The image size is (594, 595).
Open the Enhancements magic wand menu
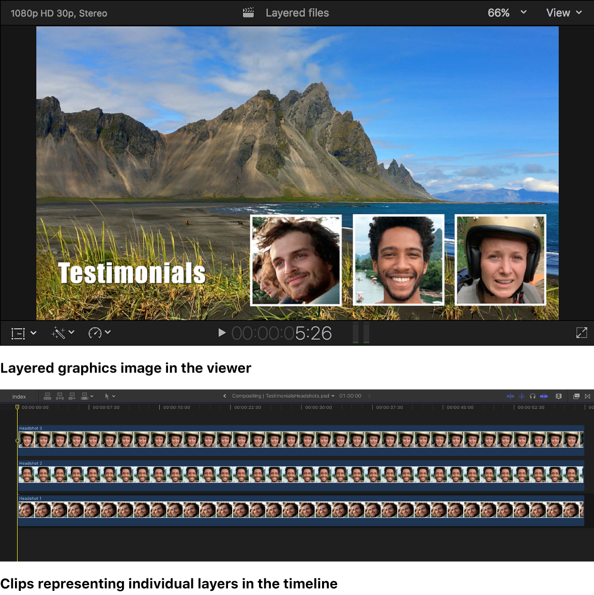click(58, 333)
